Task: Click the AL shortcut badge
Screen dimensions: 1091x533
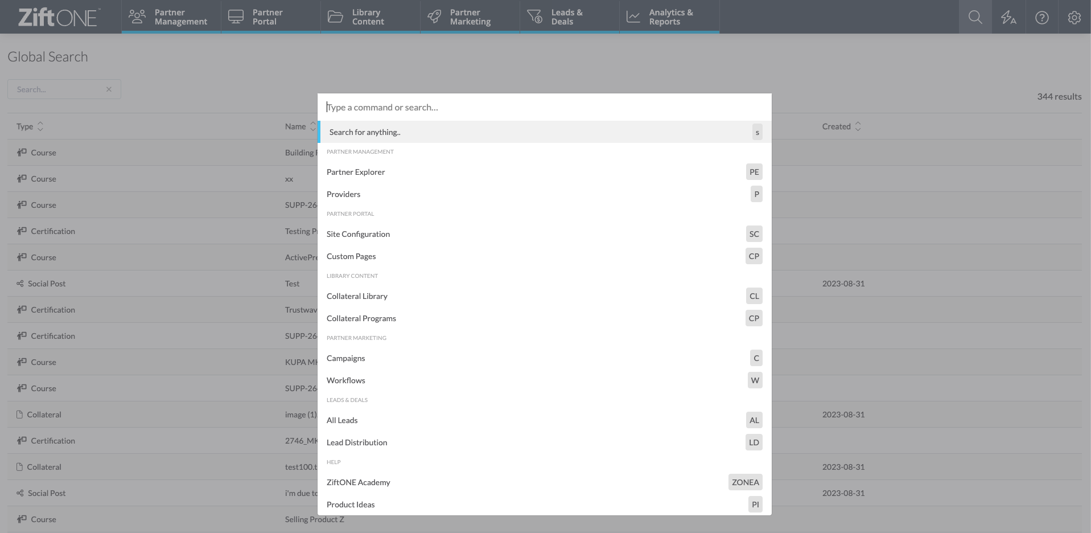Action: point(754,420)
